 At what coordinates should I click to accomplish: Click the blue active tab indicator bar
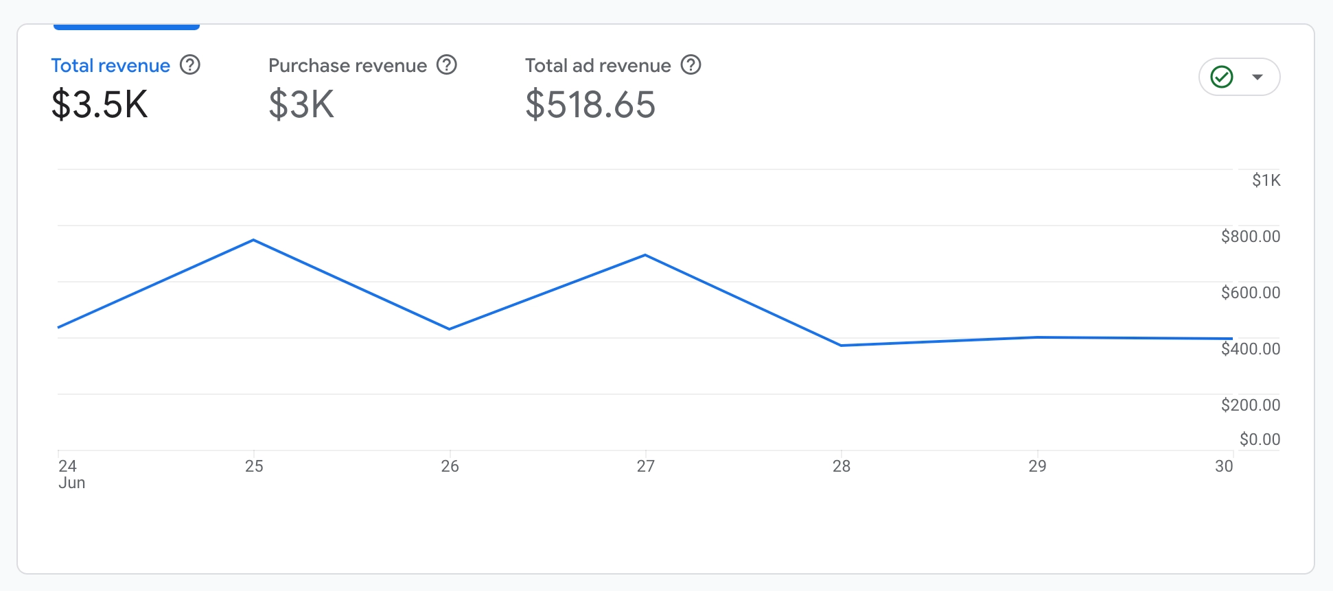click(126, 27)
